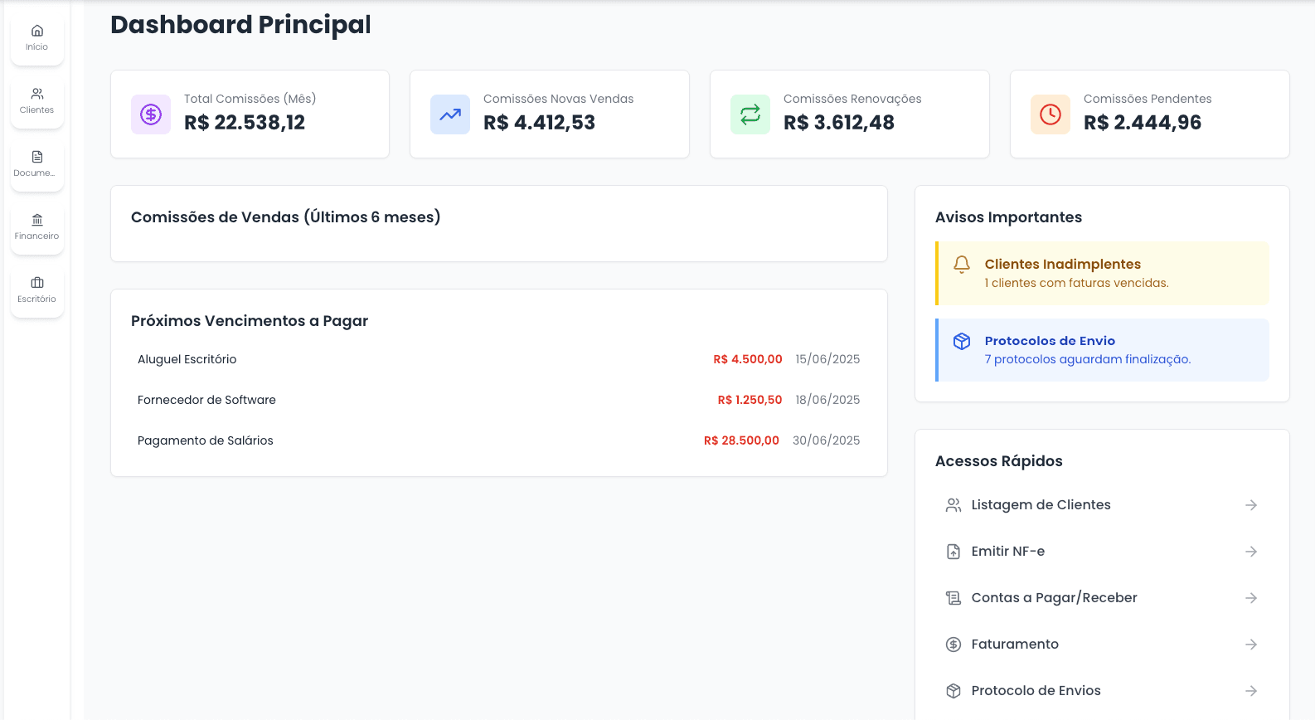Select the Aluguel Escritório payment row

coord(497,359)
